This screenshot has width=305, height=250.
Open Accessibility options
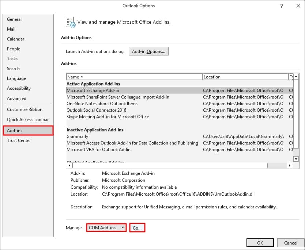point(28,88)
